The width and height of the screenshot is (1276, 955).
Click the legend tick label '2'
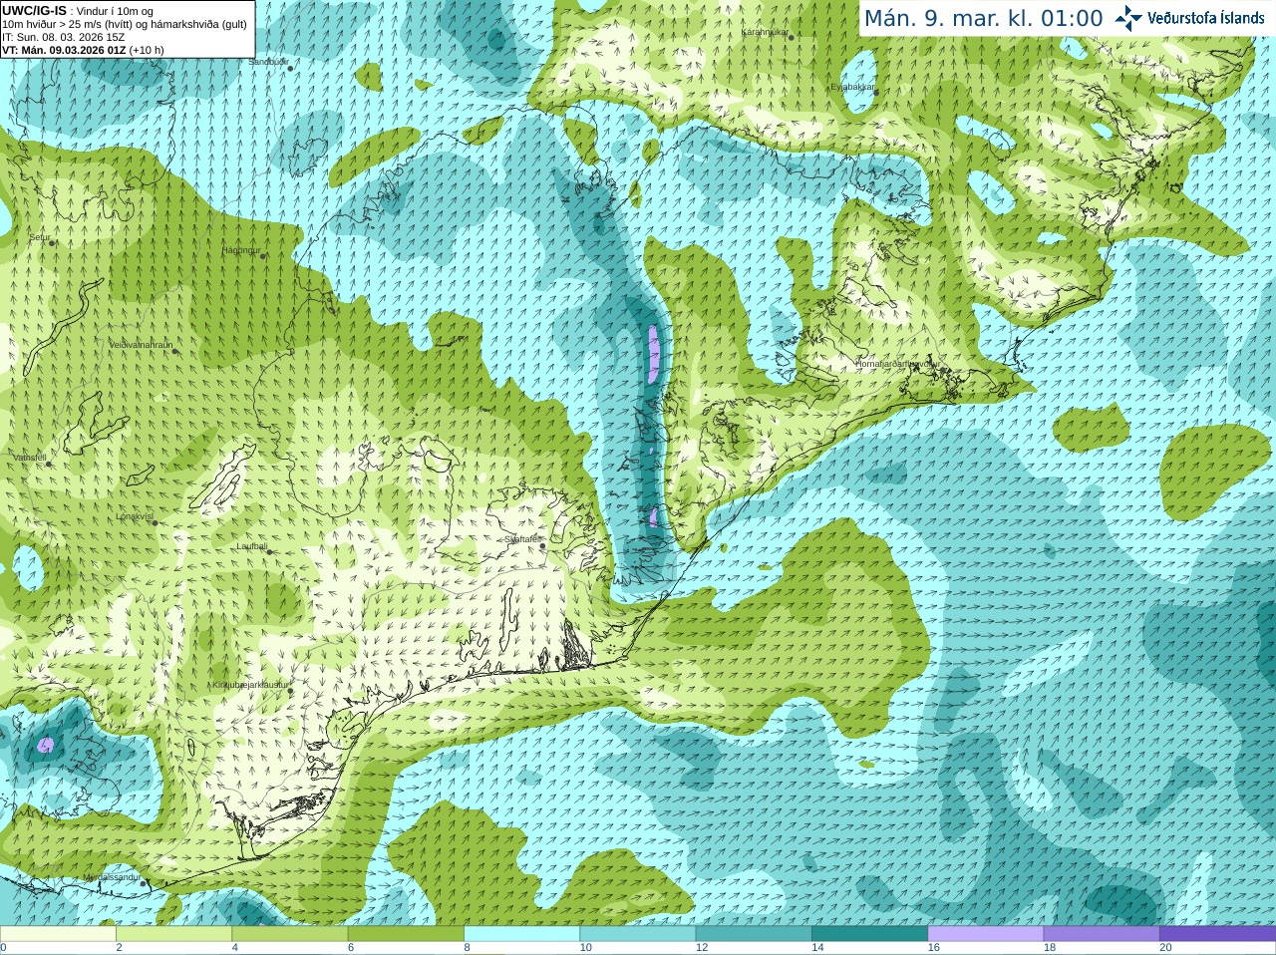click(x=119, y=948)
